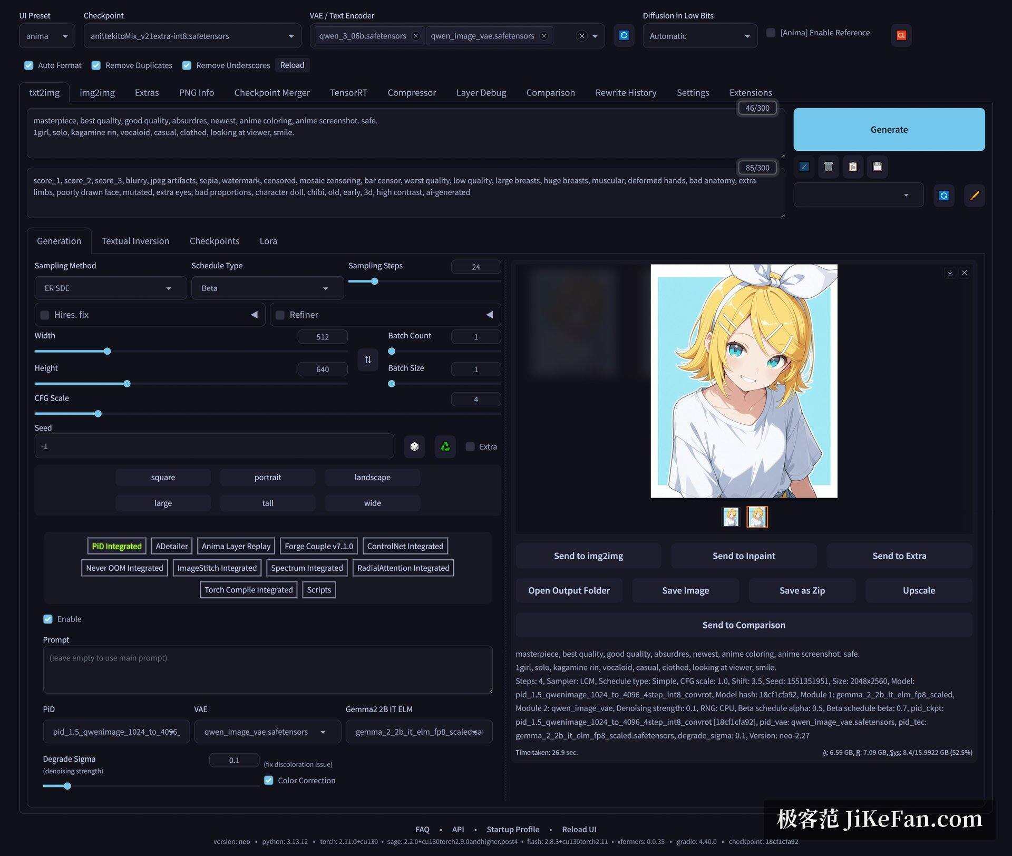Open the ADetailer script section
Image resolution: width=1012 pixels, height=856 pixels.
172,546
